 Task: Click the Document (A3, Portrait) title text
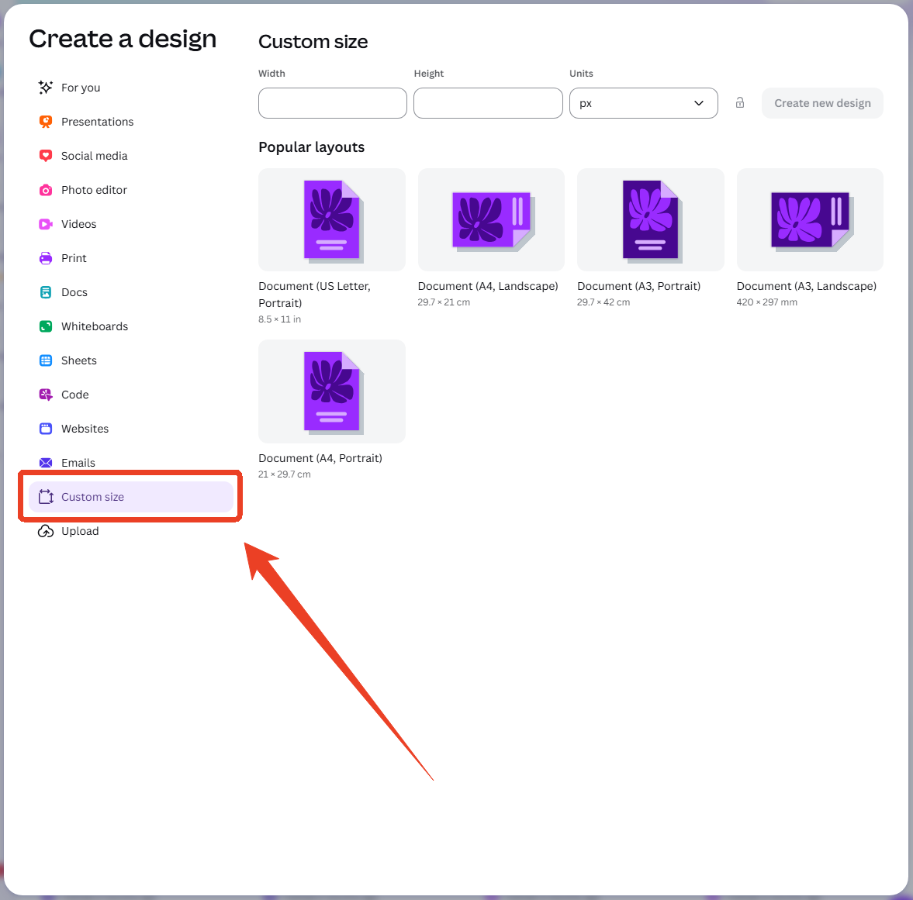tap(638, 286)
